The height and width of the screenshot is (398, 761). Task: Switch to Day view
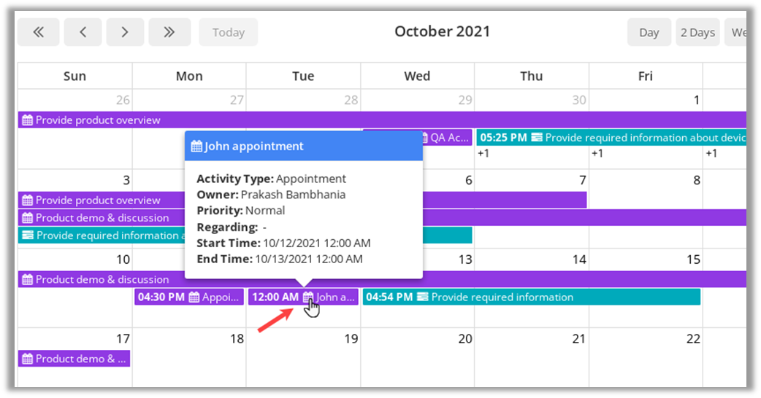649,32
